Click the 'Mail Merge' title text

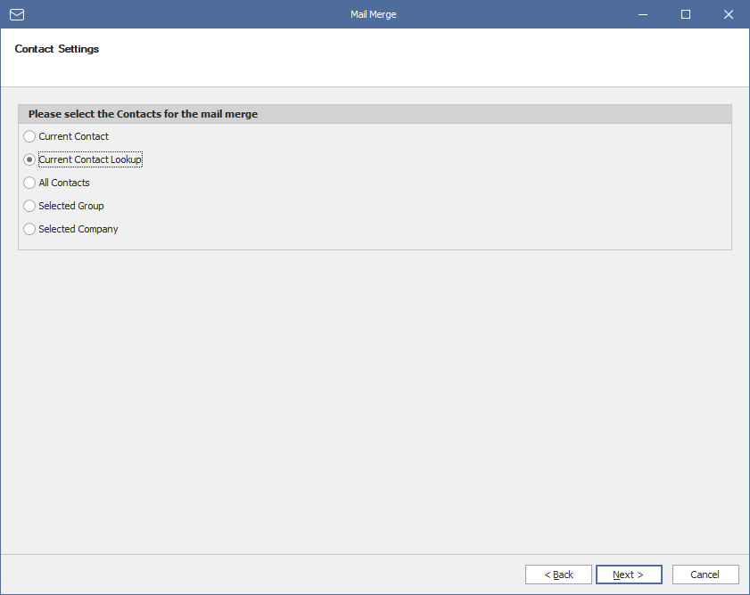373,14
